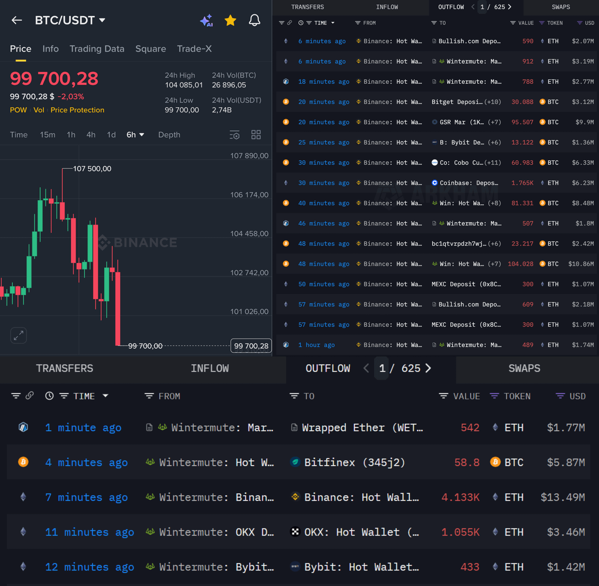Click the Price Protection link

(77, 110)
